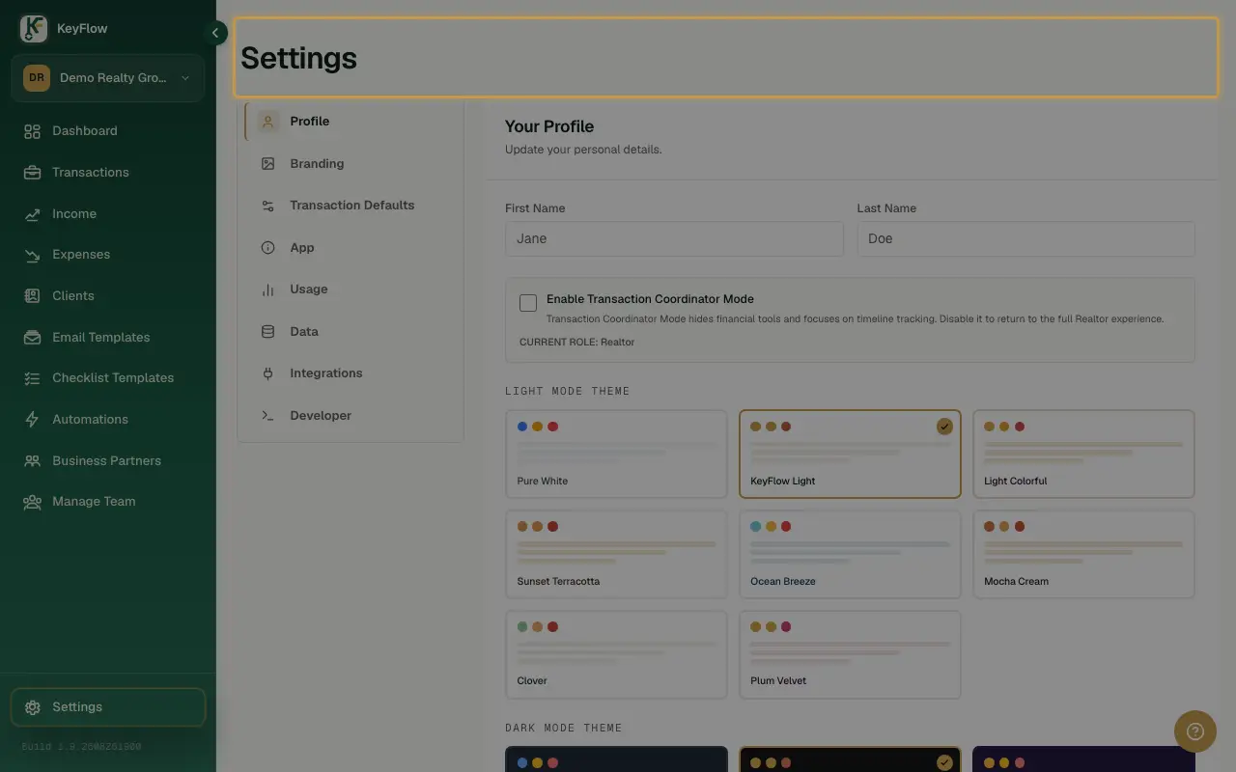1236x772 pixels.
Task: Click the Last Name field containing Doe
Action: click(1025, 239)
